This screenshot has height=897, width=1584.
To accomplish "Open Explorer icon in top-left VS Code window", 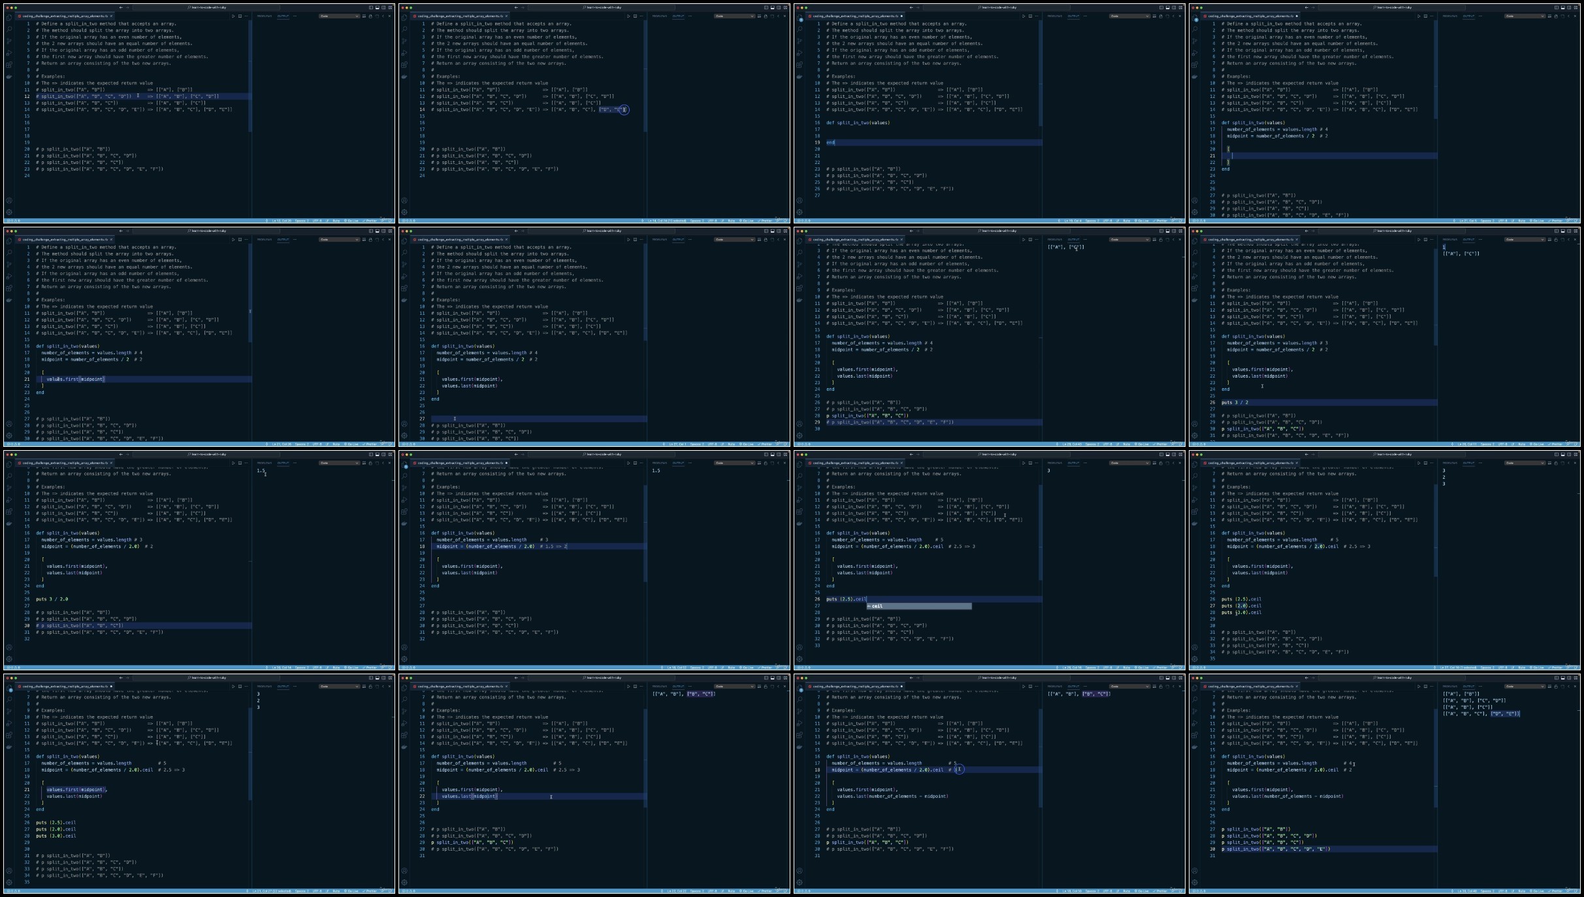I will (9, 18).
